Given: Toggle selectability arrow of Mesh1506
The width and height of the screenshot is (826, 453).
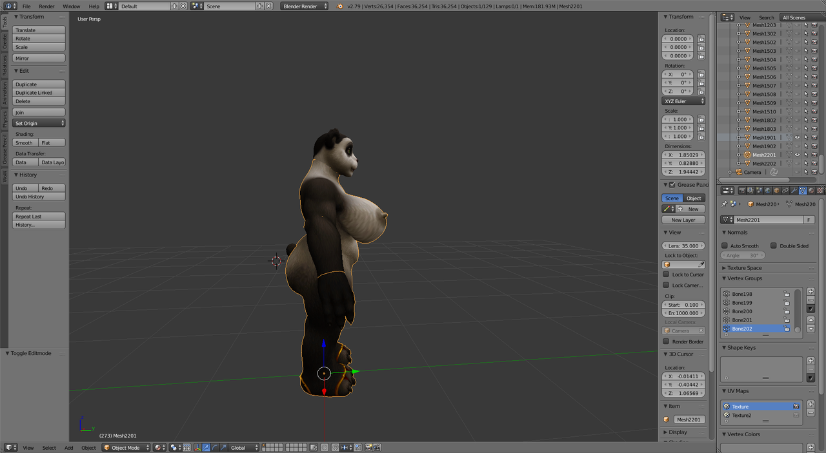Looking at the screenshot, I should [x=806, y=77].
